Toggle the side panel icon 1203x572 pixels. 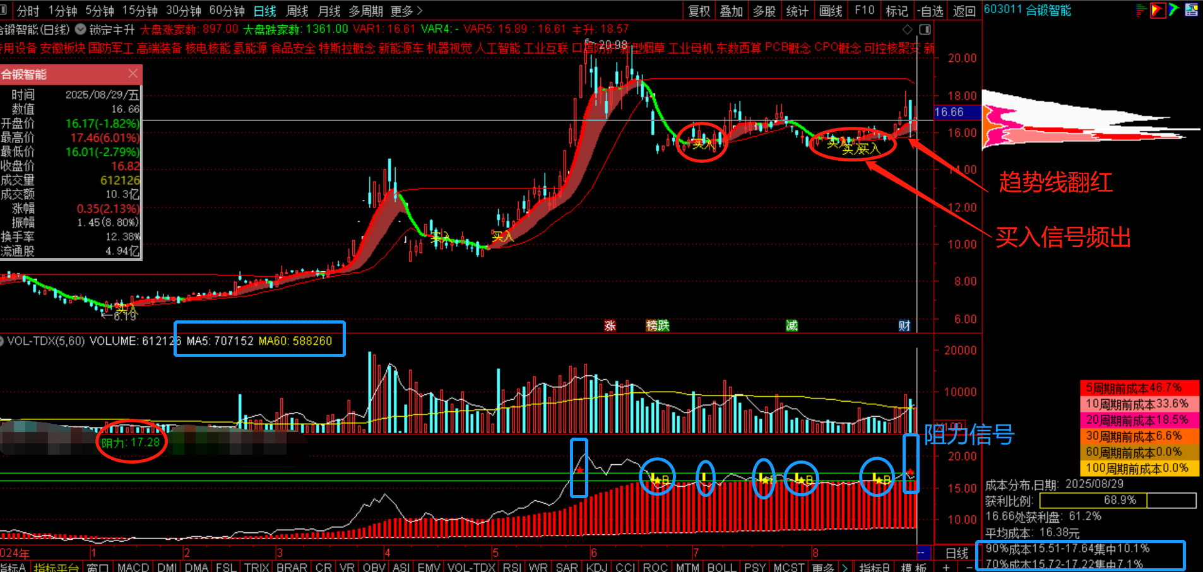point(925,29)
